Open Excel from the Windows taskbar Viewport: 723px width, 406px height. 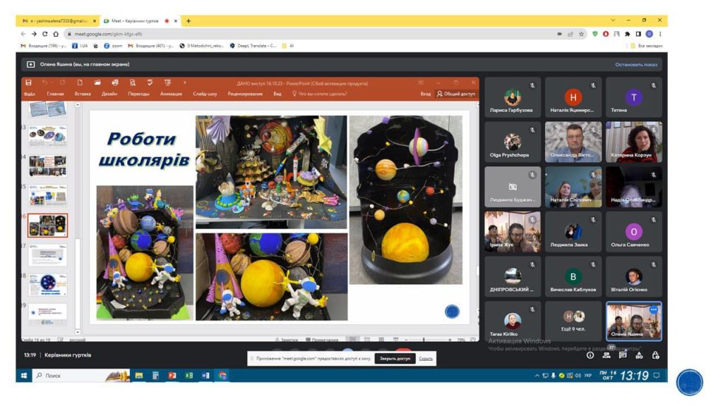coord(189,376)
